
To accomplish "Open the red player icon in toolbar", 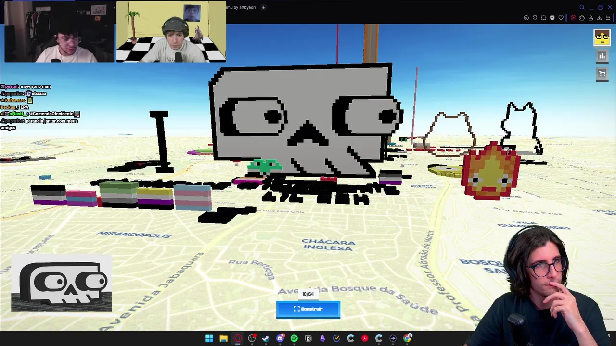I will tap(573, 18).
